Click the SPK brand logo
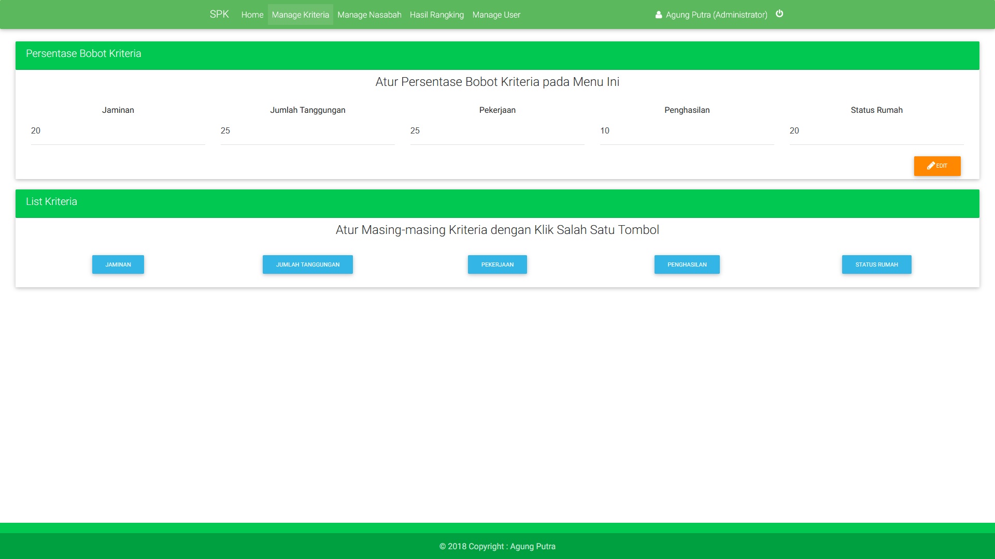Viewport: 995px width, 559px height. (x=219, y=14)
